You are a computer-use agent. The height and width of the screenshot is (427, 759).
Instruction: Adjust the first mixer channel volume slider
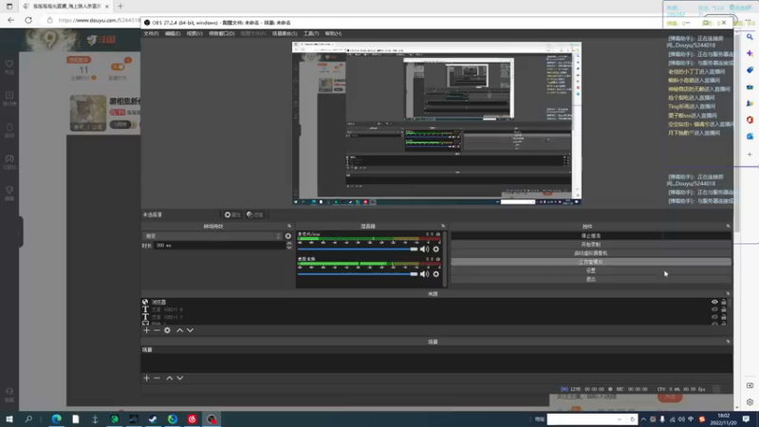(358, 249)
